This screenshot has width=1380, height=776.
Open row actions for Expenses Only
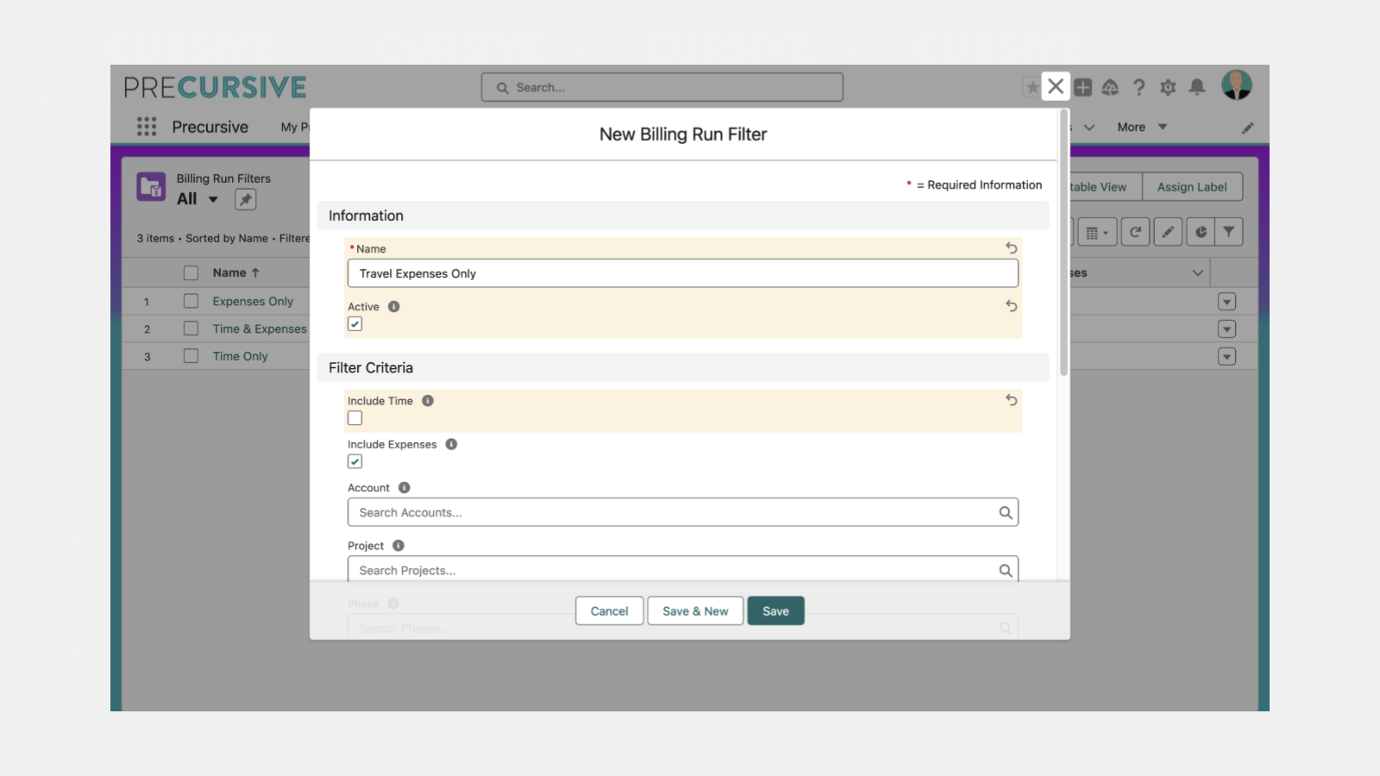pos(1227,302)
